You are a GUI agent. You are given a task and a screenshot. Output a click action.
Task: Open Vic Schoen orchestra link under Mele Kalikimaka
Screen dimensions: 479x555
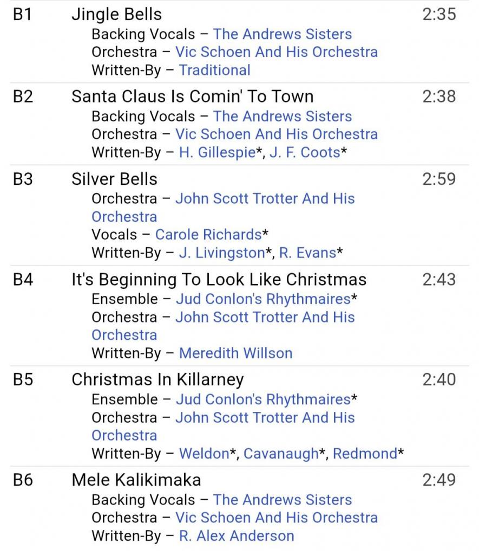(276, 518)
